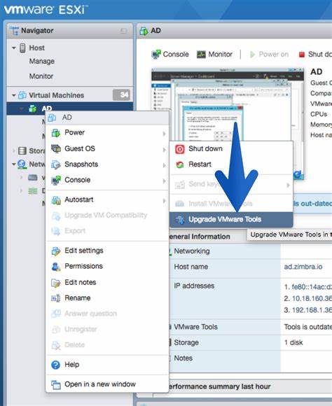Click the red Shut down toolbar icon

coord(302,55)
